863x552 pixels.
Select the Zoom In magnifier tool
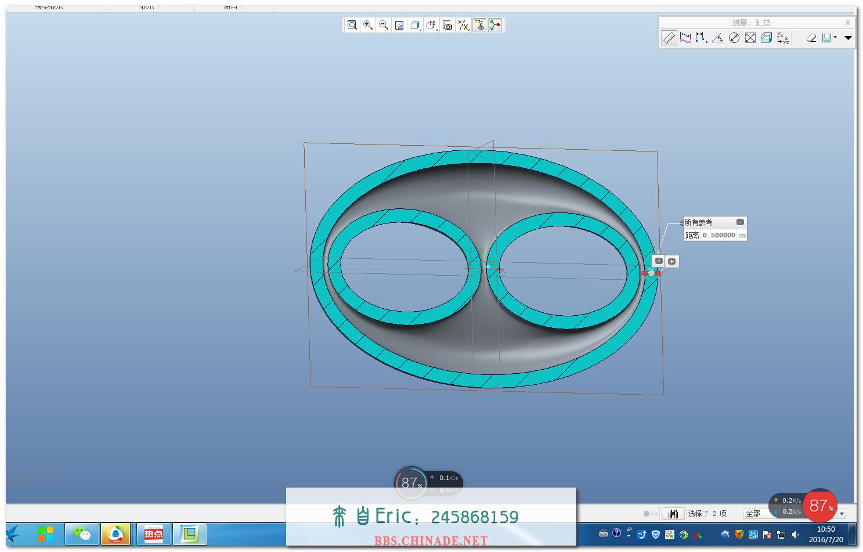tap(368, 25)
